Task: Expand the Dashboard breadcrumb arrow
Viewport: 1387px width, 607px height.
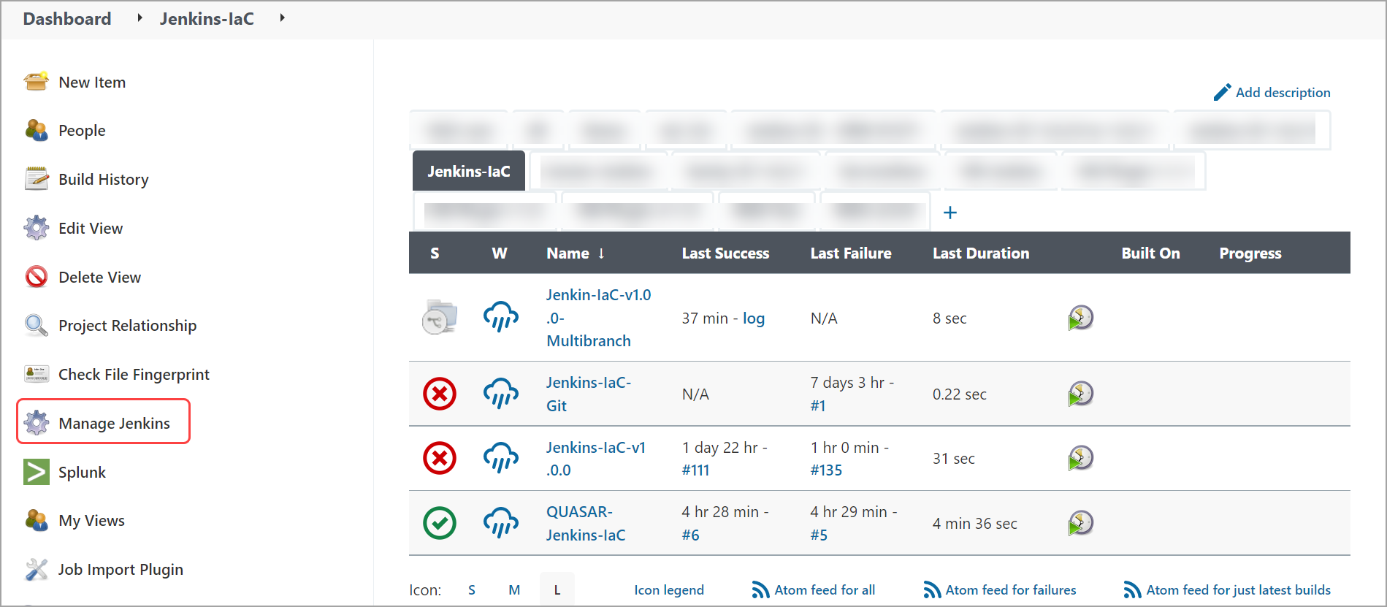Action: point(140,18)
